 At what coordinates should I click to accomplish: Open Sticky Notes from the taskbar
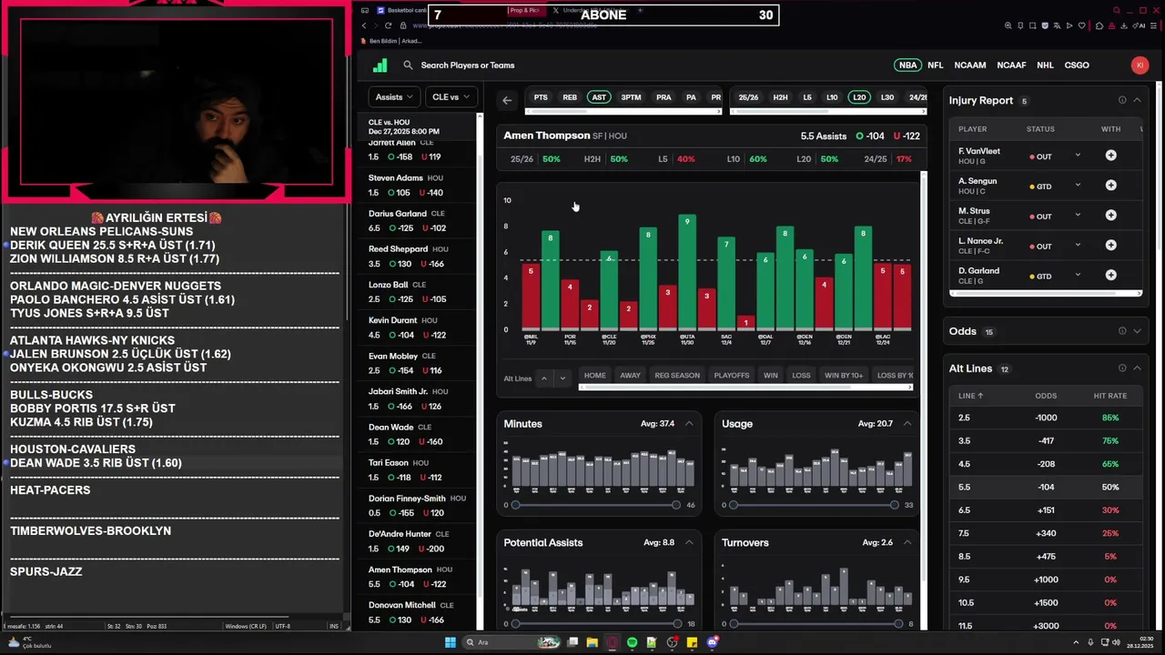692,642
